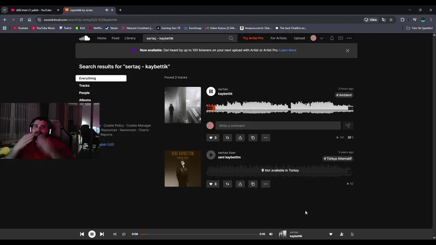Seek within the kaybettik waveform

[280, 107]
